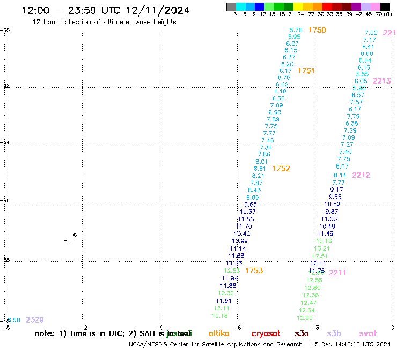Image resolution: width=397 pixels, height=349 pixels.
Task: Click the wave height value '5.95'
Action: [294, 37]
